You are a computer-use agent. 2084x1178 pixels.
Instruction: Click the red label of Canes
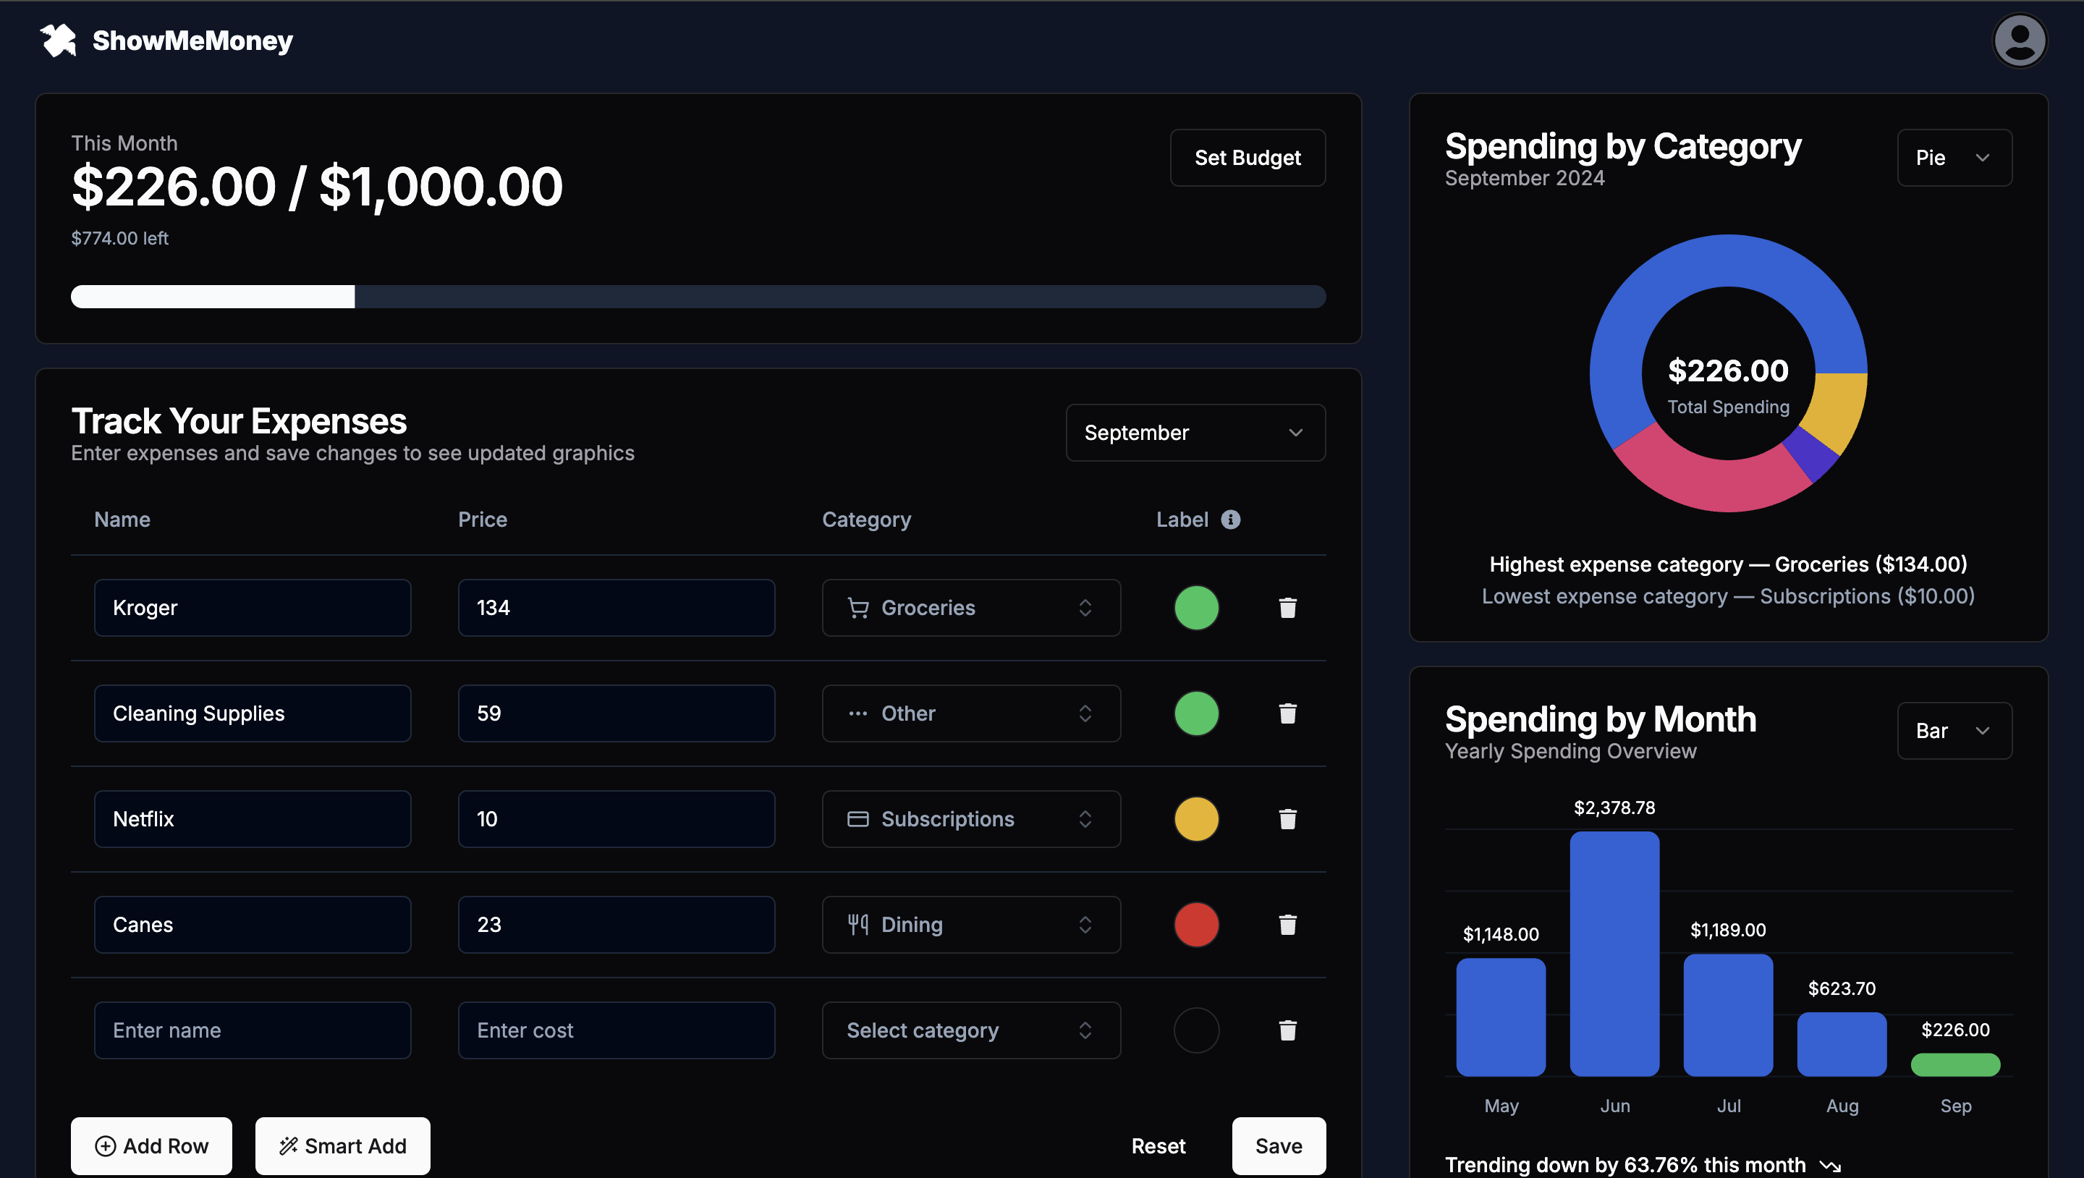point(1195,924)
